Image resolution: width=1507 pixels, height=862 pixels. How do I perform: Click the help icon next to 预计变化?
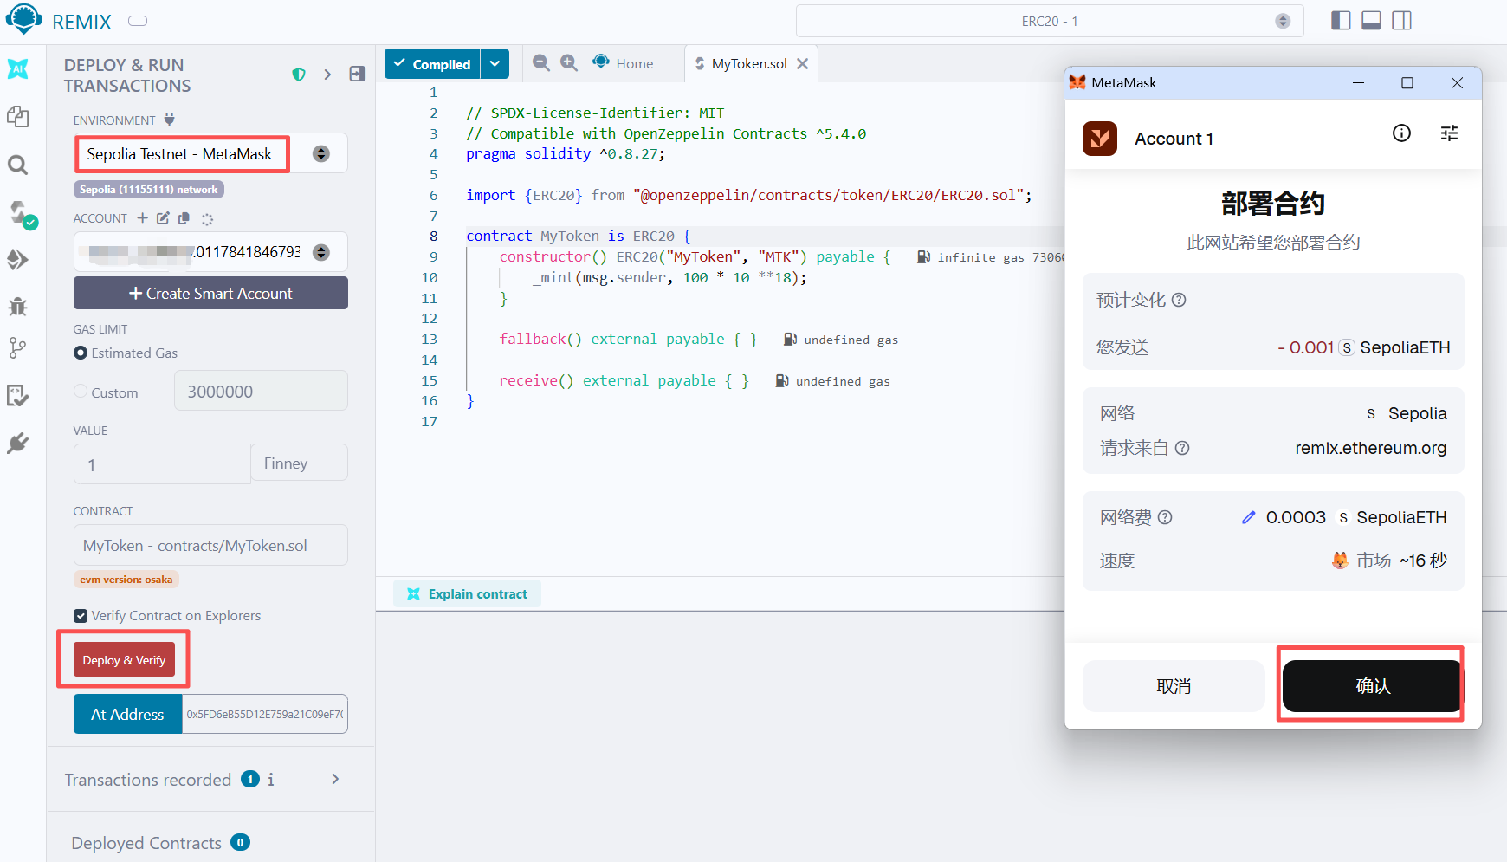point(1179,300)
